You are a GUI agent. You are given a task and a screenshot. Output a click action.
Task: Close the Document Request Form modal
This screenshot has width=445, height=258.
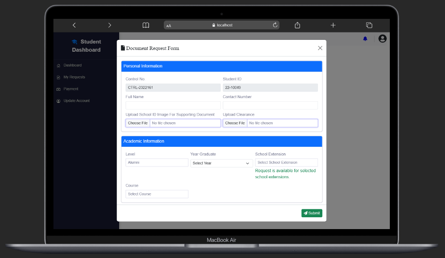coord(320,48)
